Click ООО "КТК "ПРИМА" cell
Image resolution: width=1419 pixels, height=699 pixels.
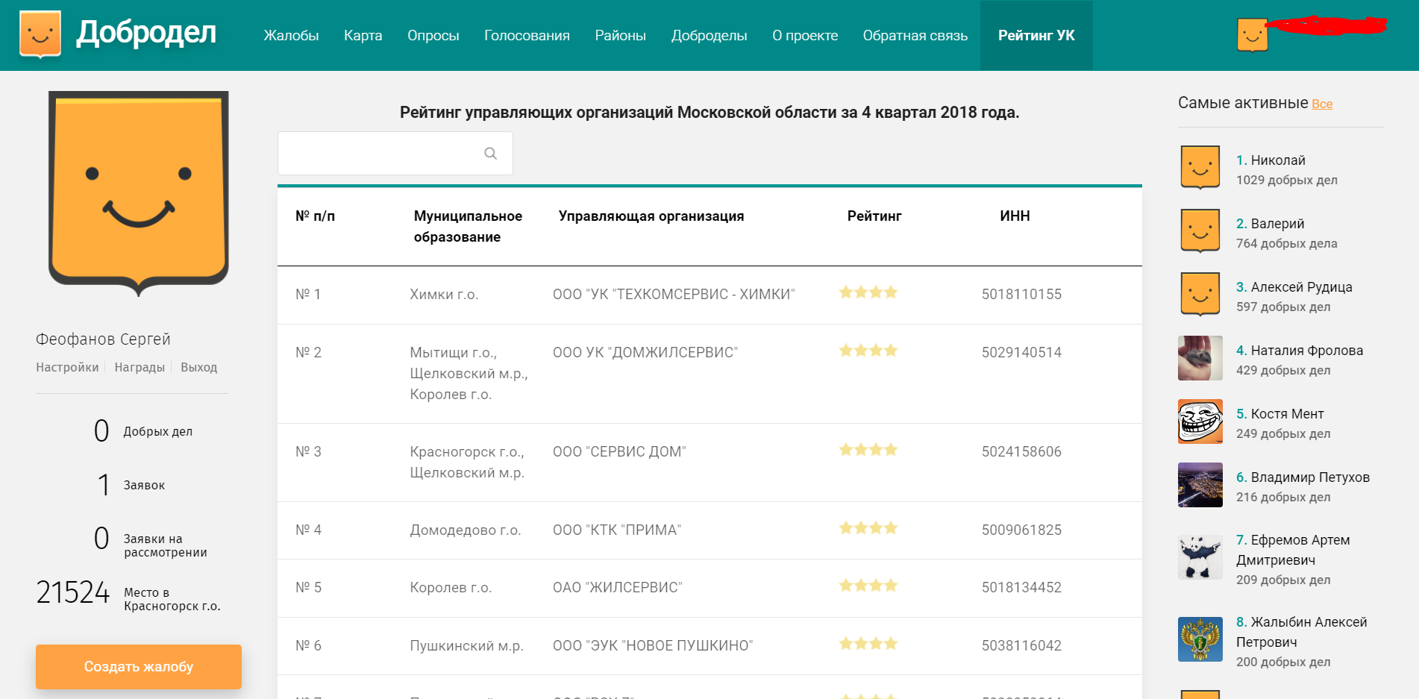617,530
